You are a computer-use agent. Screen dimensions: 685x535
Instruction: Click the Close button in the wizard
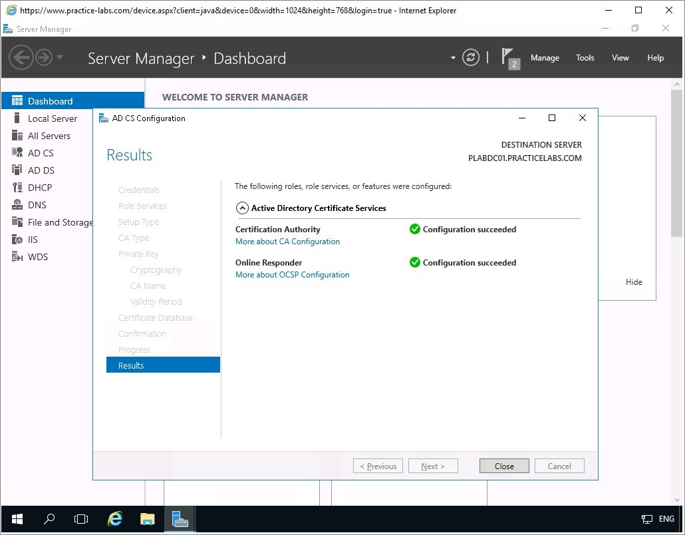(504, 466)
